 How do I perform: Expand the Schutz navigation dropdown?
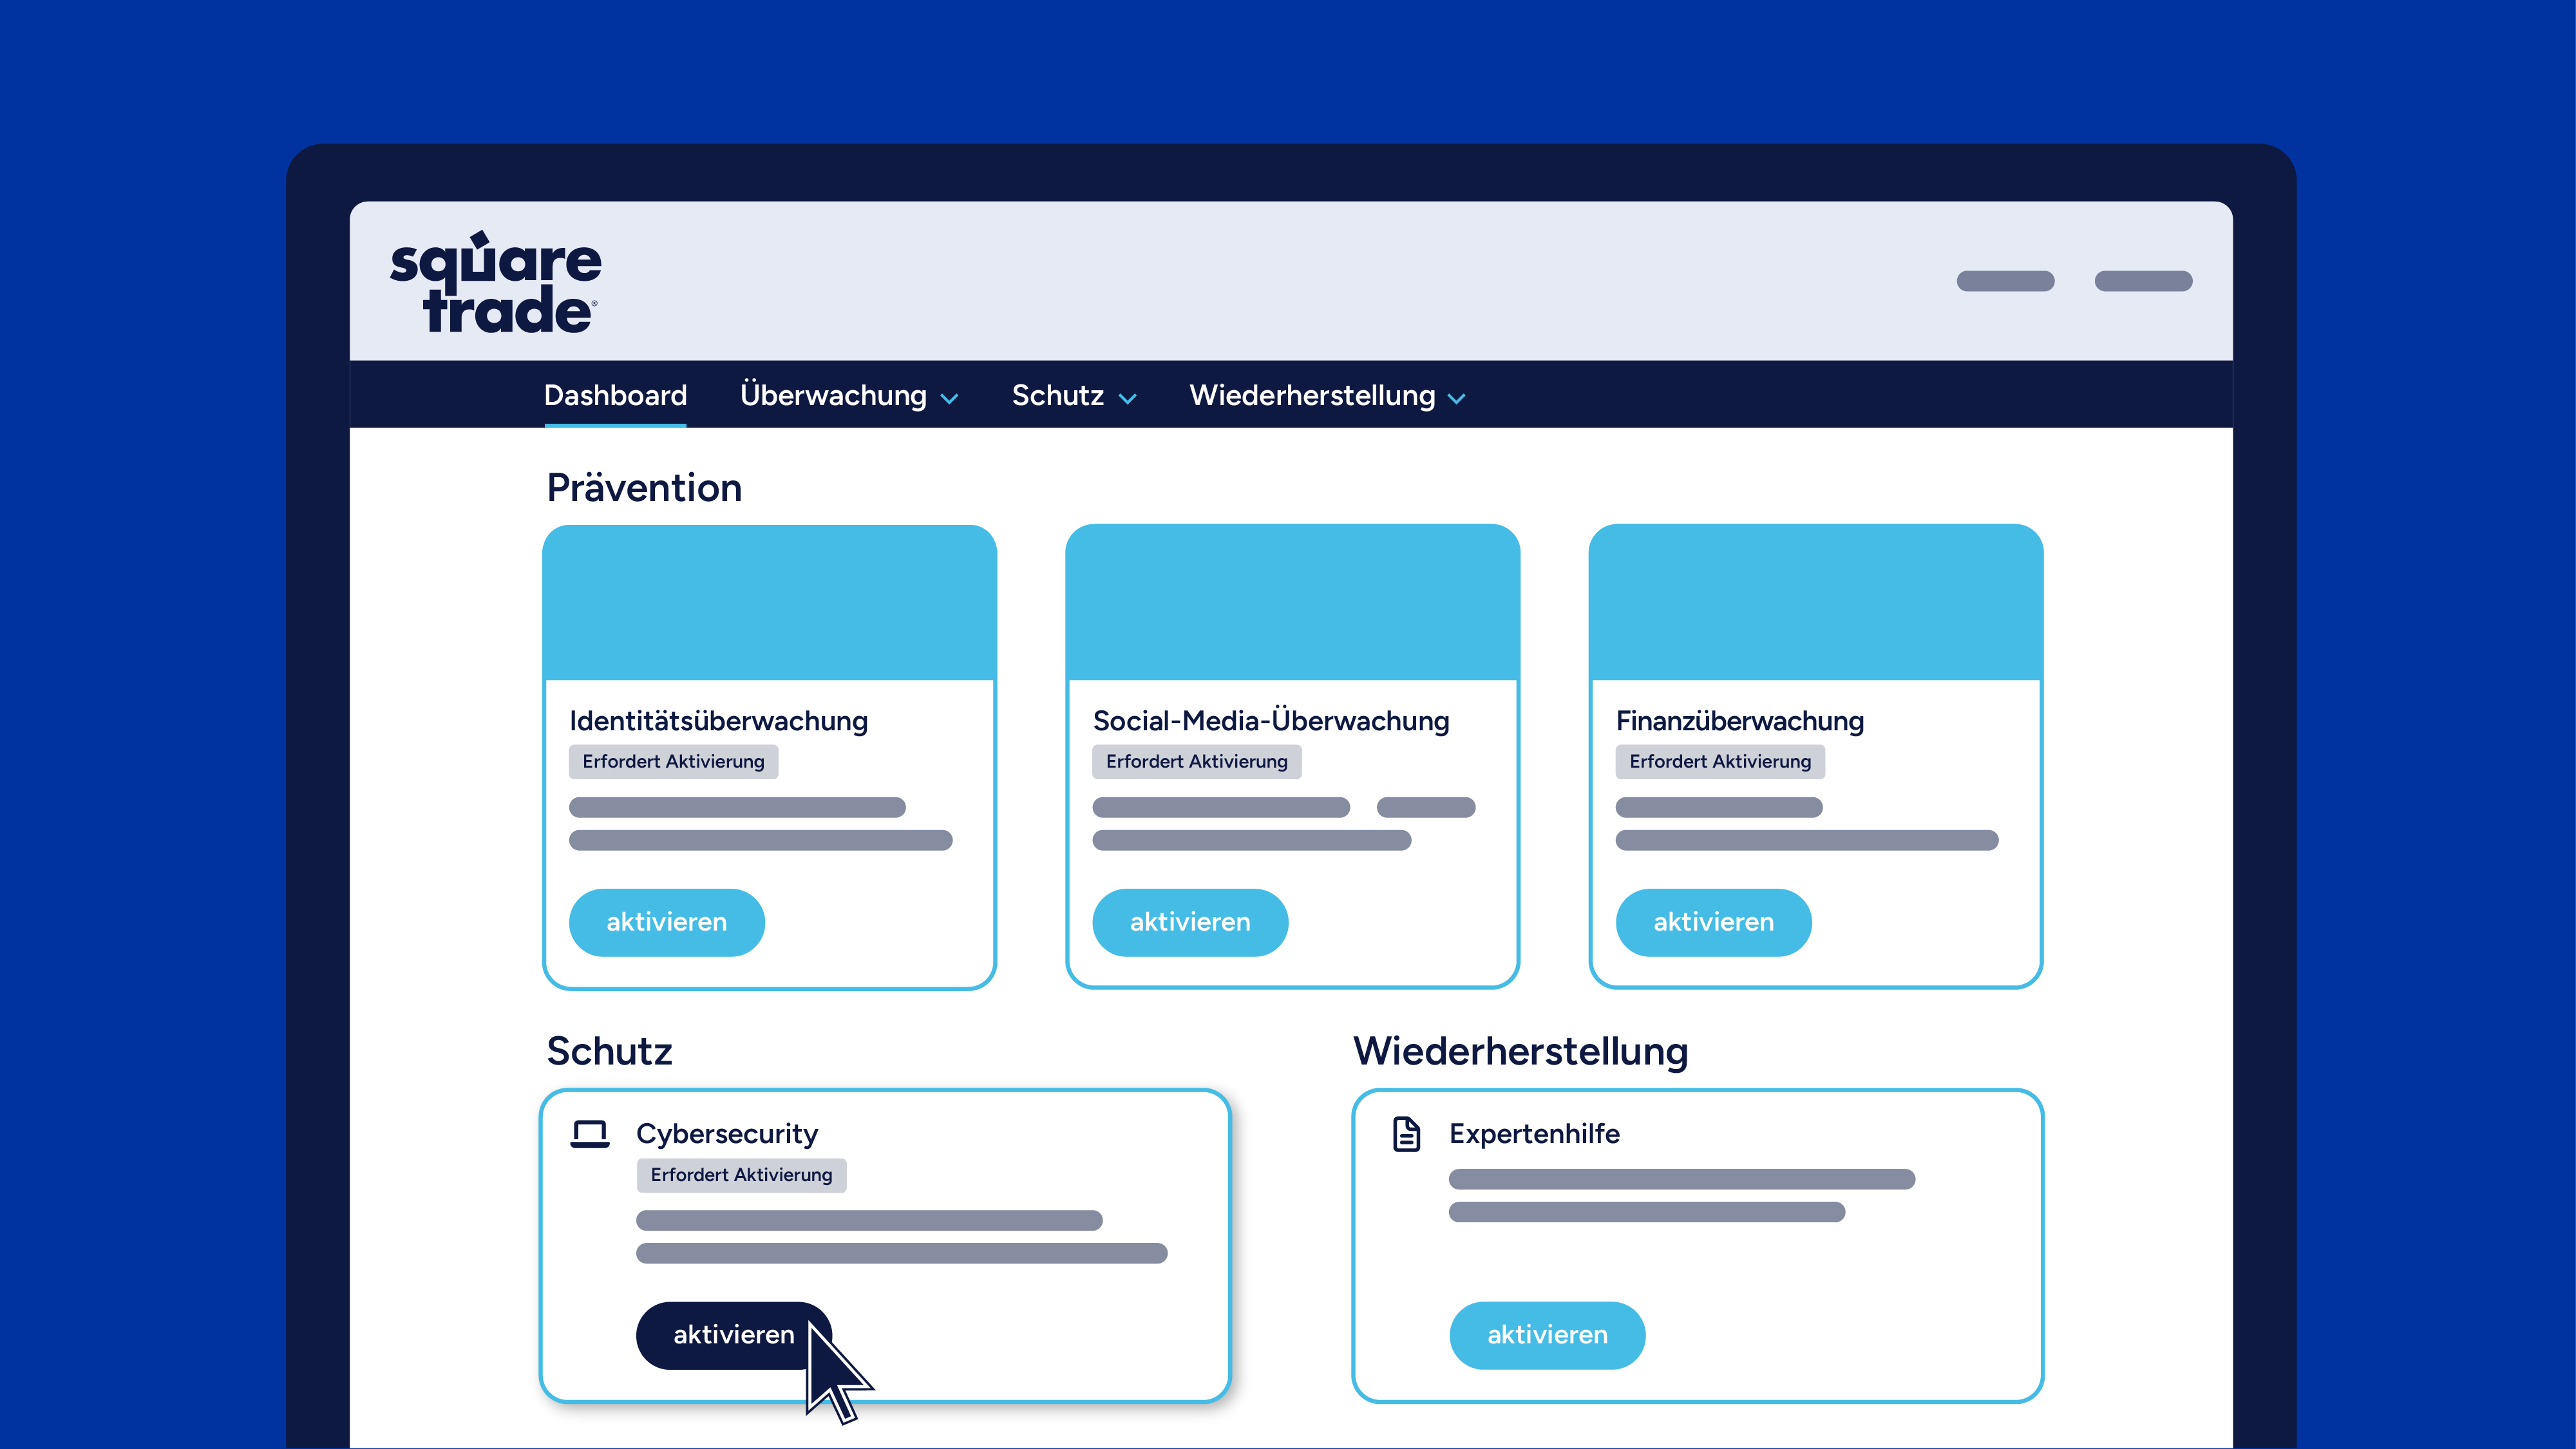coord(1074,395)
